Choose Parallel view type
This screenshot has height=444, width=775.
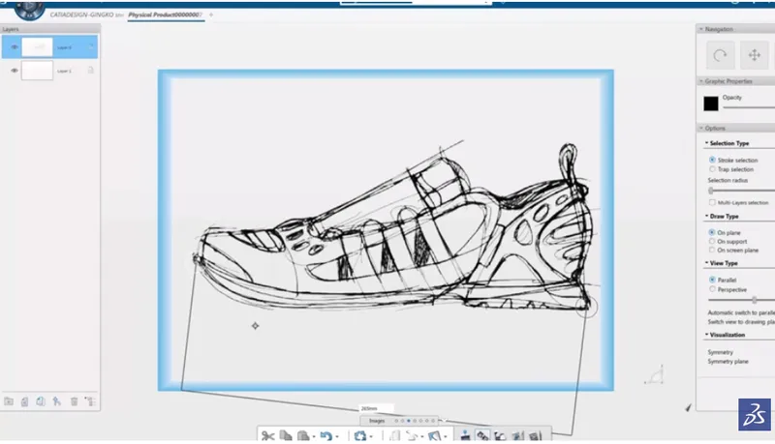[x=712, y=280]
